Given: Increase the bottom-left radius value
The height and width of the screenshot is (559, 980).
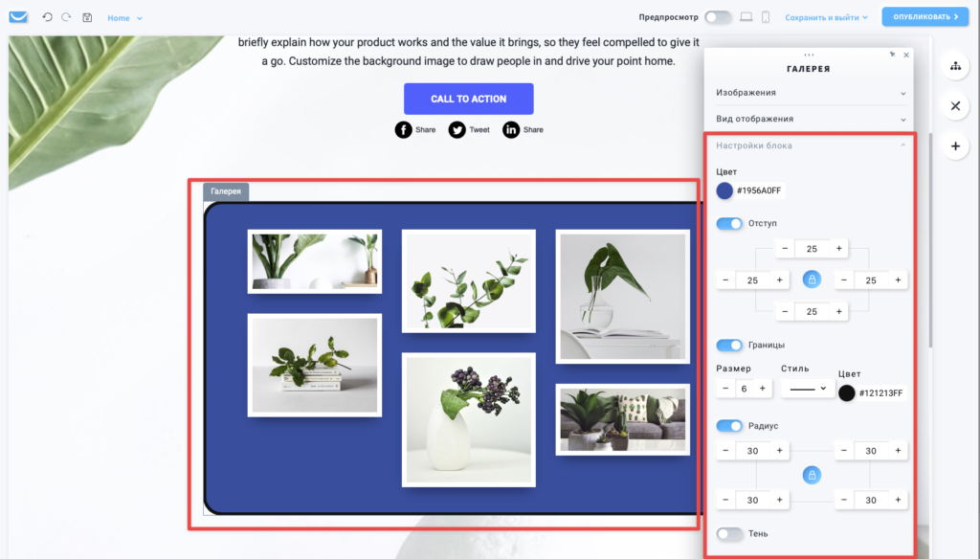Looking at the screenshot, I should (779, 500).
